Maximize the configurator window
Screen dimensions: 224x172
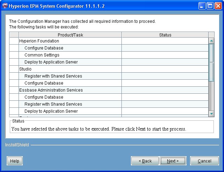(x=210, y=6)
